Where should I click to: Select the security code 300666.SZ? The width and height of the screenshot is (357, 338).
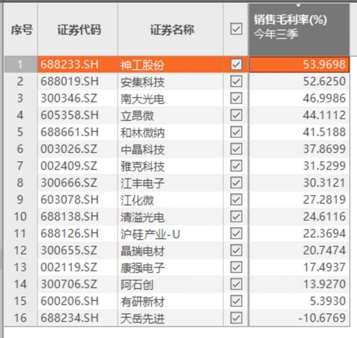pos(68,183)
